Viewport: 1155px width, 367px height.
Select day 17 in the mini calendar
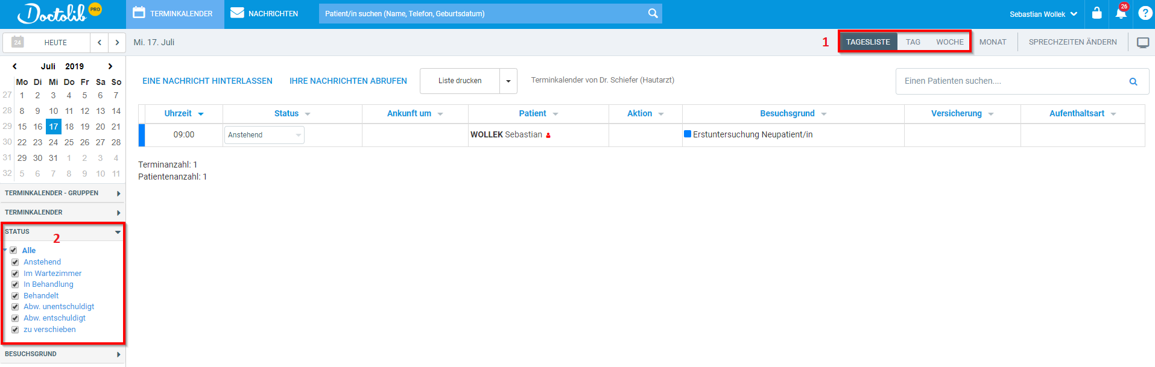point(54,127)
